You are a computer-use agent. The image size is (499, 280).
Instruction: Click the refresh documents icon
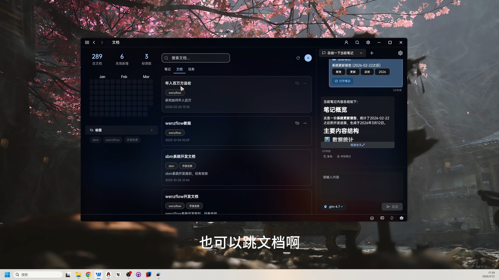point(298,58)
